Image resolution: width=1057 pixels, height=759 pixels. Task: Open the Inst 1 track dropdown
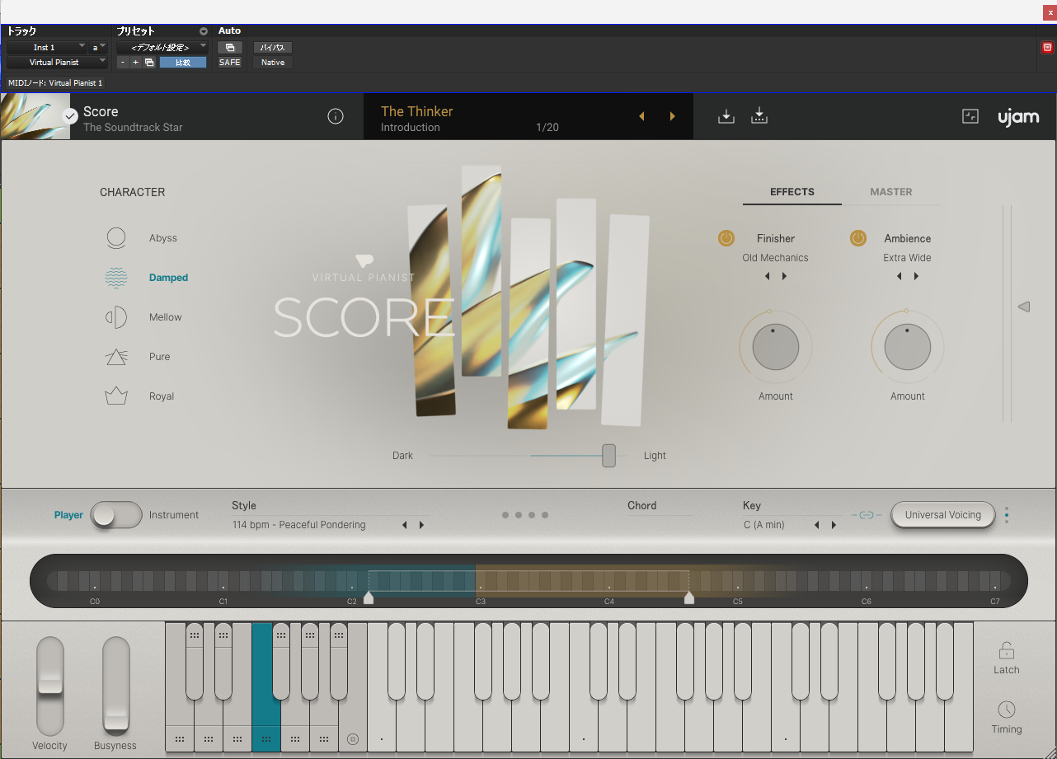(x=46, y=48)
